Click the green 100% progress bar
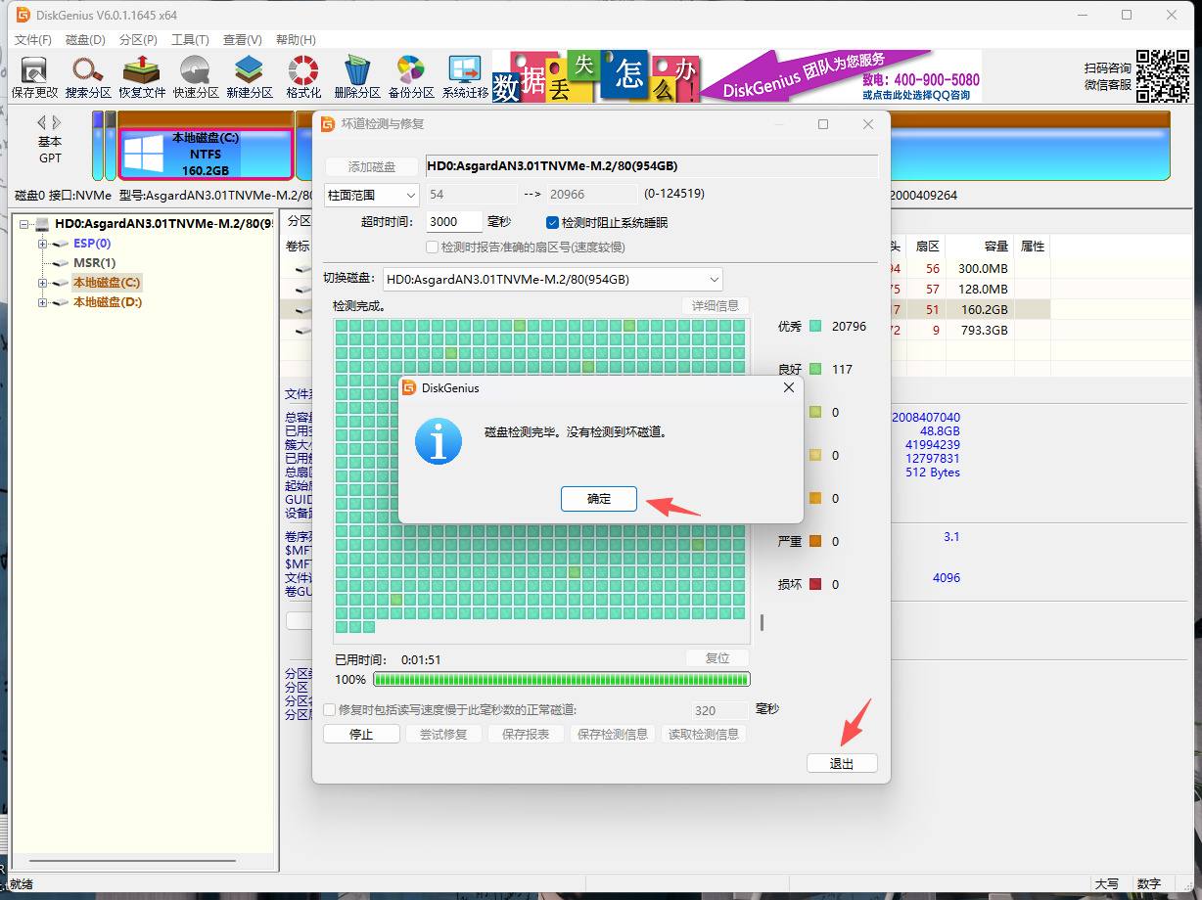Viewport: 1202px width, 900px height. [x=562, y=680]
